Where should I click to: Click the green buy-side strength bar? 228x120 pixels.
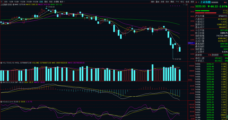[x=202, y=11]
